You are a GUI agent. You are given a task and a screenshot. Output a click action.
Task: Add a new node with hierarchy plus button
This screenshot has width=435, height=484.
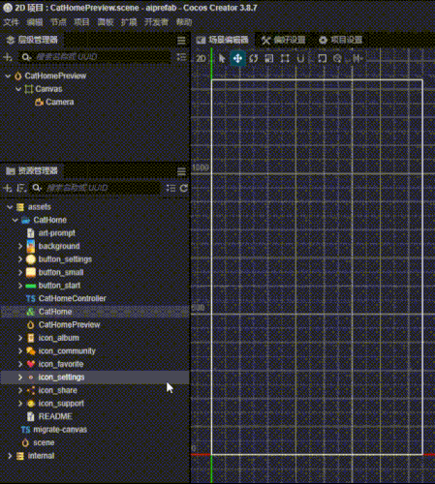tap(8, 57)
